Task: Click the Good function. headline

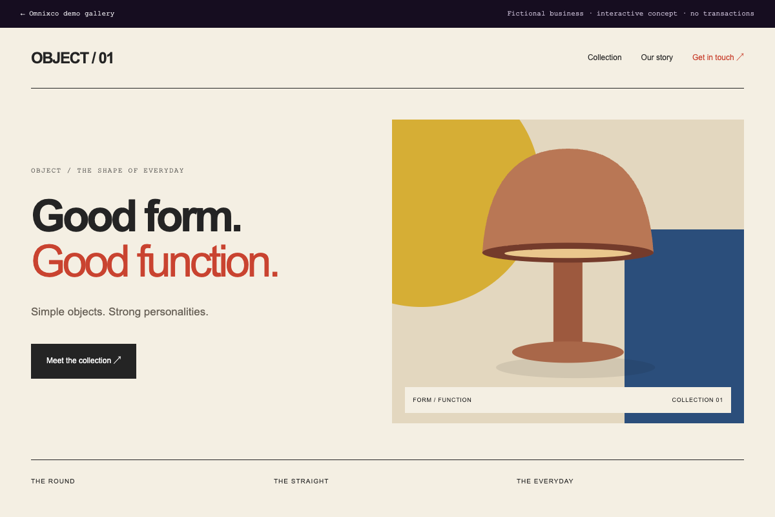Action: tap(155, 261)
